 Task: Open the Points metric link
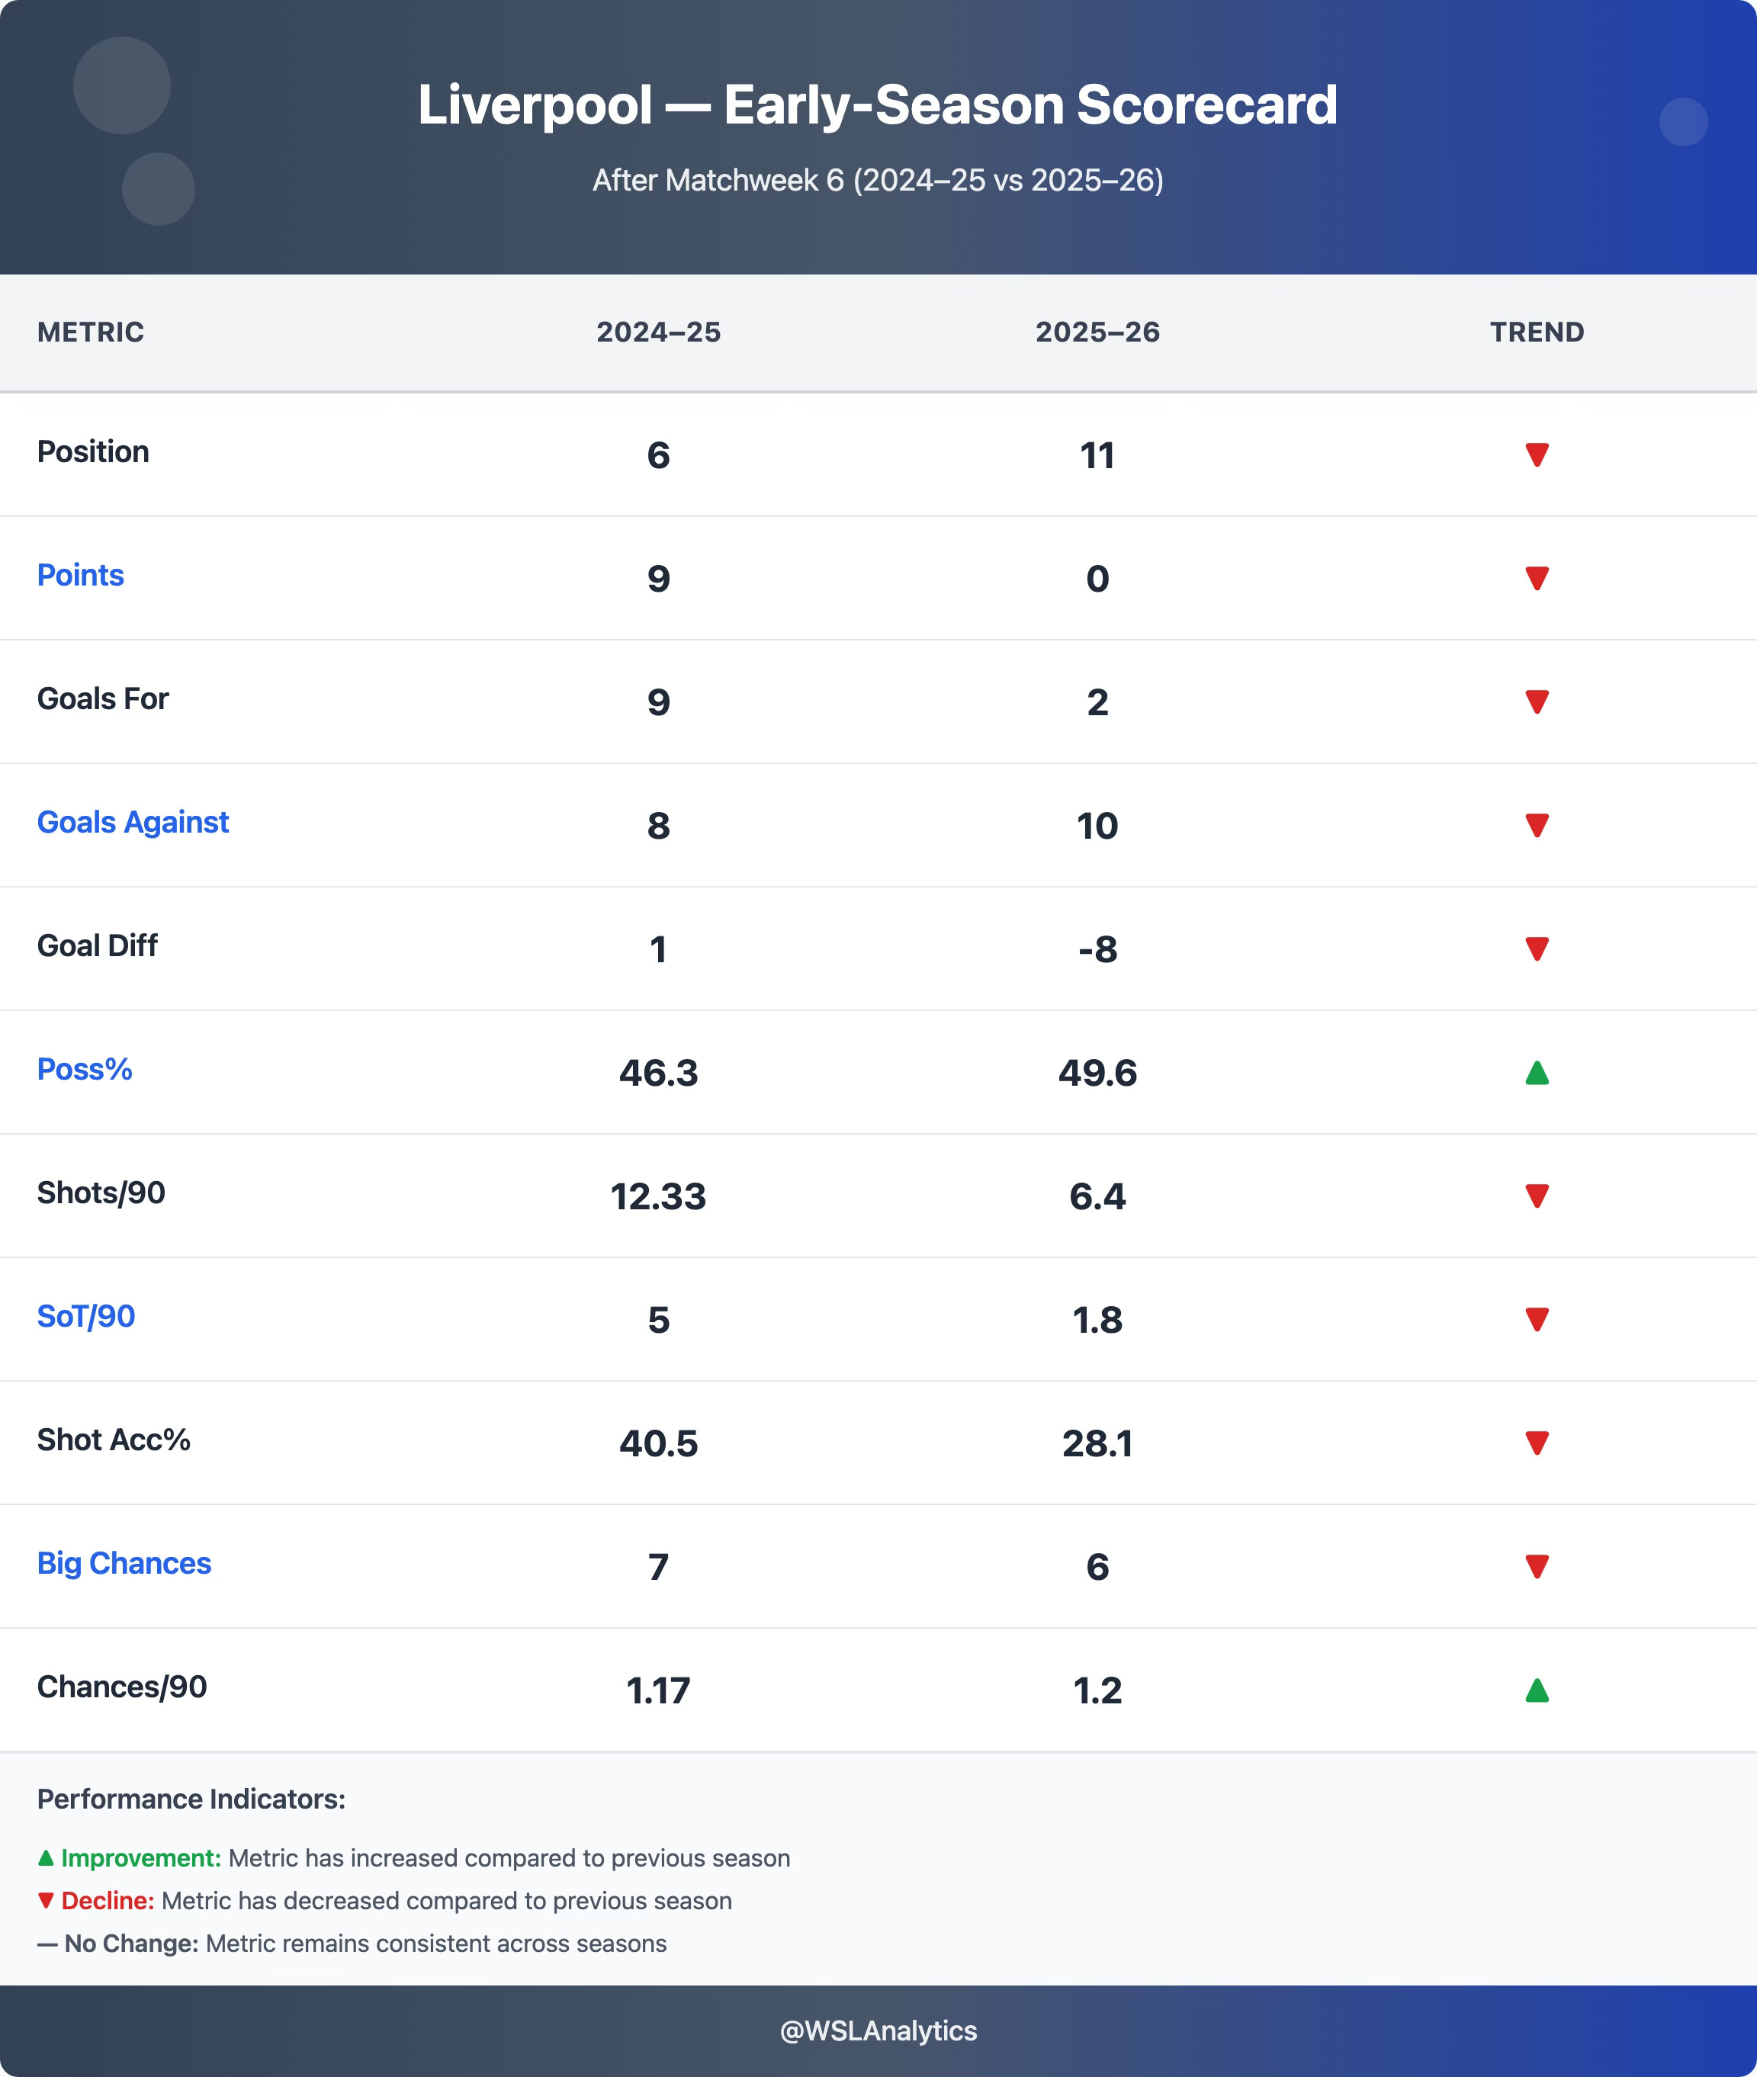pyautogui.click(x=81, y=576)
